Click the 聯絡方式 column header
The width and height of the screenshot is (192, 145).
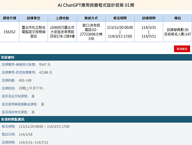click(91, 18)
